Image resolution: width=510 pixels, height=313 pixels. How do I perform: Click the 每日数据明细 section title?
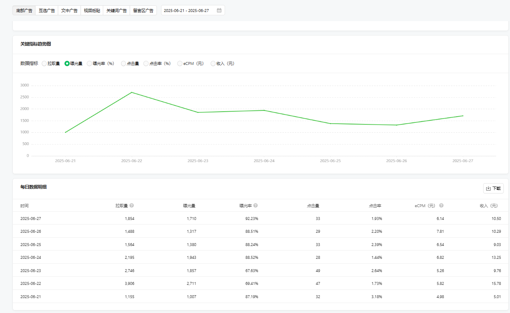coord(33,187)
